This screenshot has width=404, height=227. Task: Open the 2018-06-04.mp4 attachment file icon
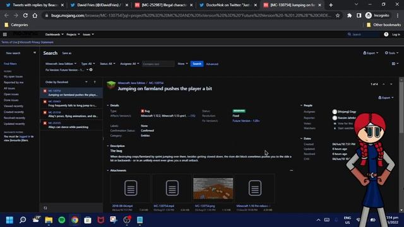[x=131, y=188]
